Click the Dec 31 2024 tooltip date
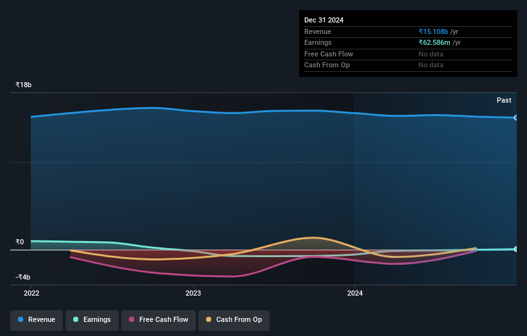Image resolution: width=527 pixels, height=336 pixels. coord(324,20)
